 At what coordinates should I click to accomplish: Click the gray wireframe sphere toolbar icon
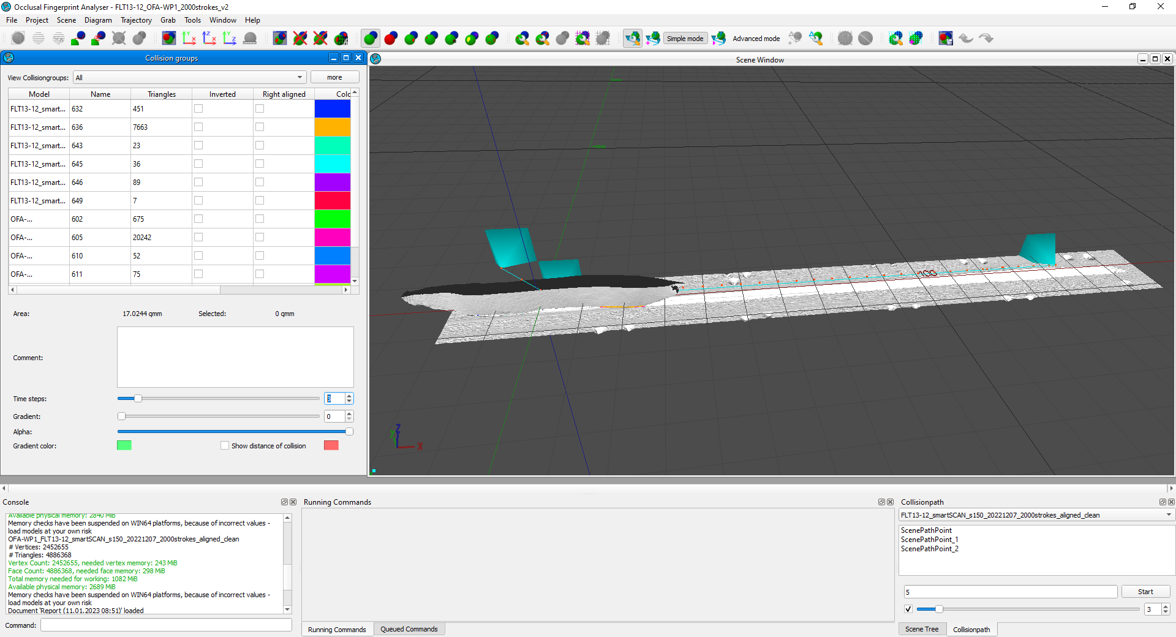[x=18, y=39]
